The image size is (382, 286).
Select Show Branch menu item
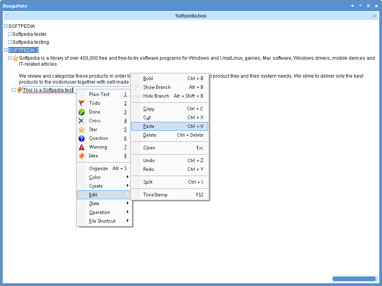(170, 87)
